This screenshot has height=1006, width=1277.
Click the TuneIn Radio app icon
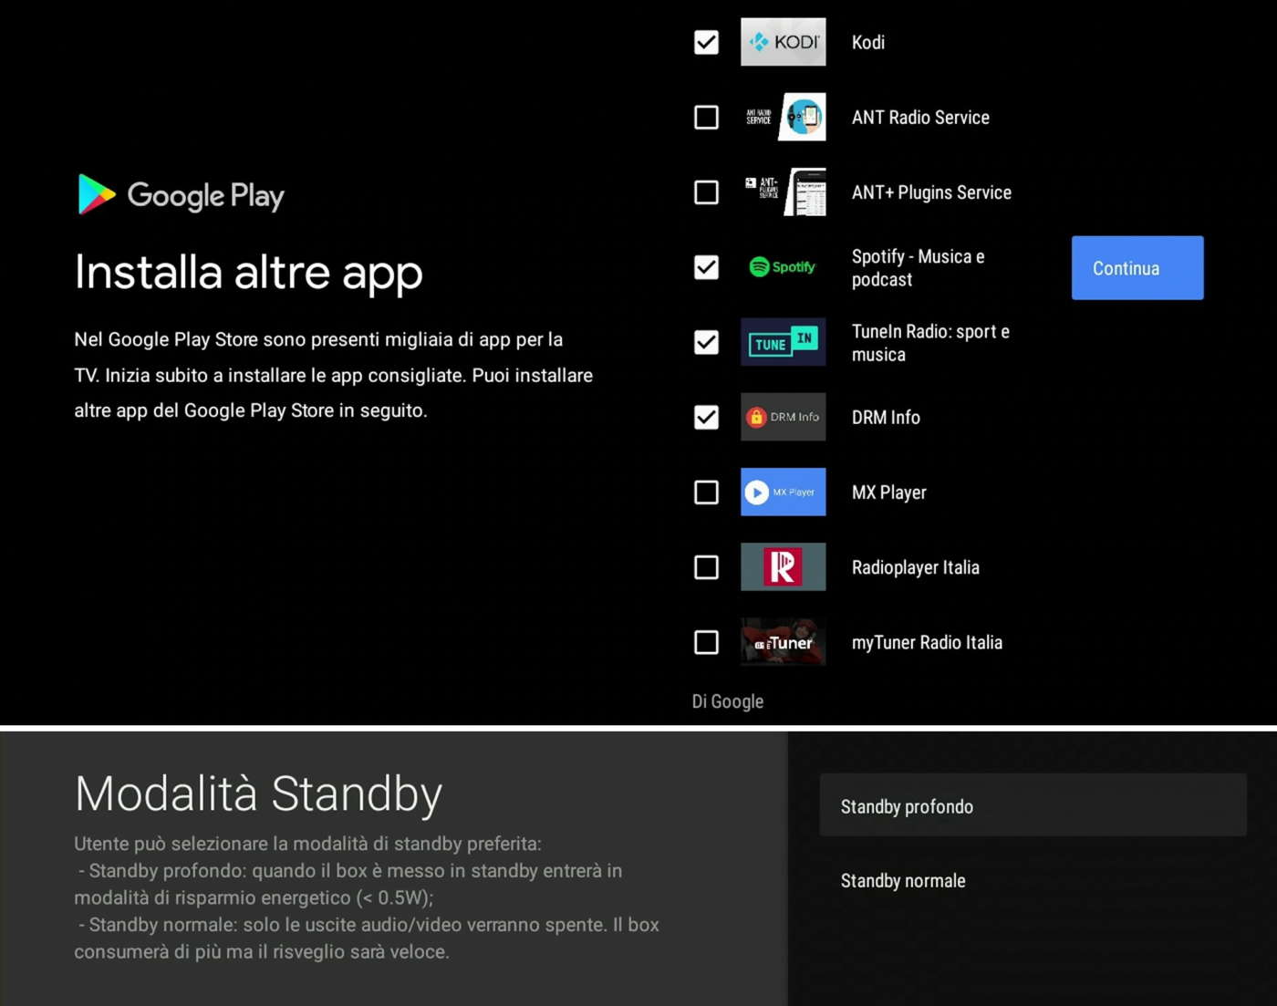783,342
